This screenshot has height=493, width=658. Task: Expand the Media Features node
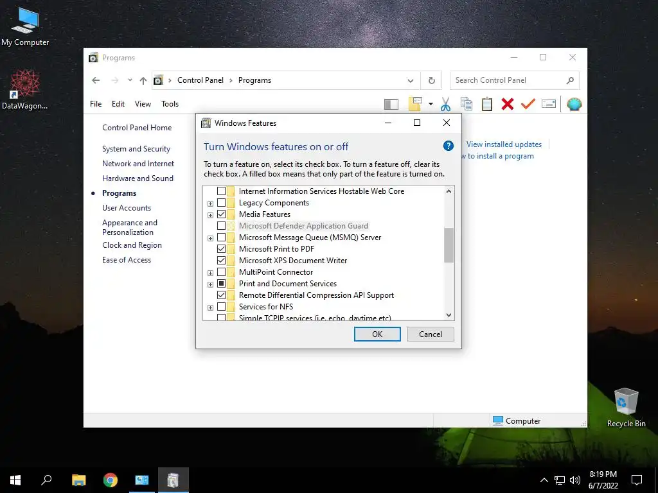[210, 215]
